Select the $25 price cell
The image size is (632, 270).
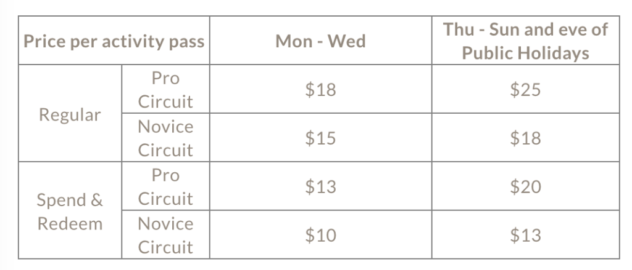[x=525, y=90]
